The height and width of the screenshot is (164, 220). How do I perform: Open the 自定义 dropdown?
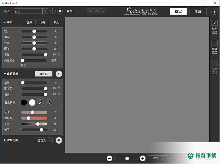point(44,140)
